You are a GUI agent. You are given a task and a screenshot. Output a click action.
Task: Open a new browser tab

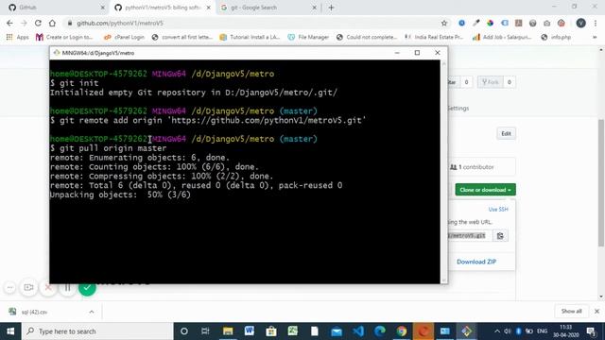click(331, 8)
